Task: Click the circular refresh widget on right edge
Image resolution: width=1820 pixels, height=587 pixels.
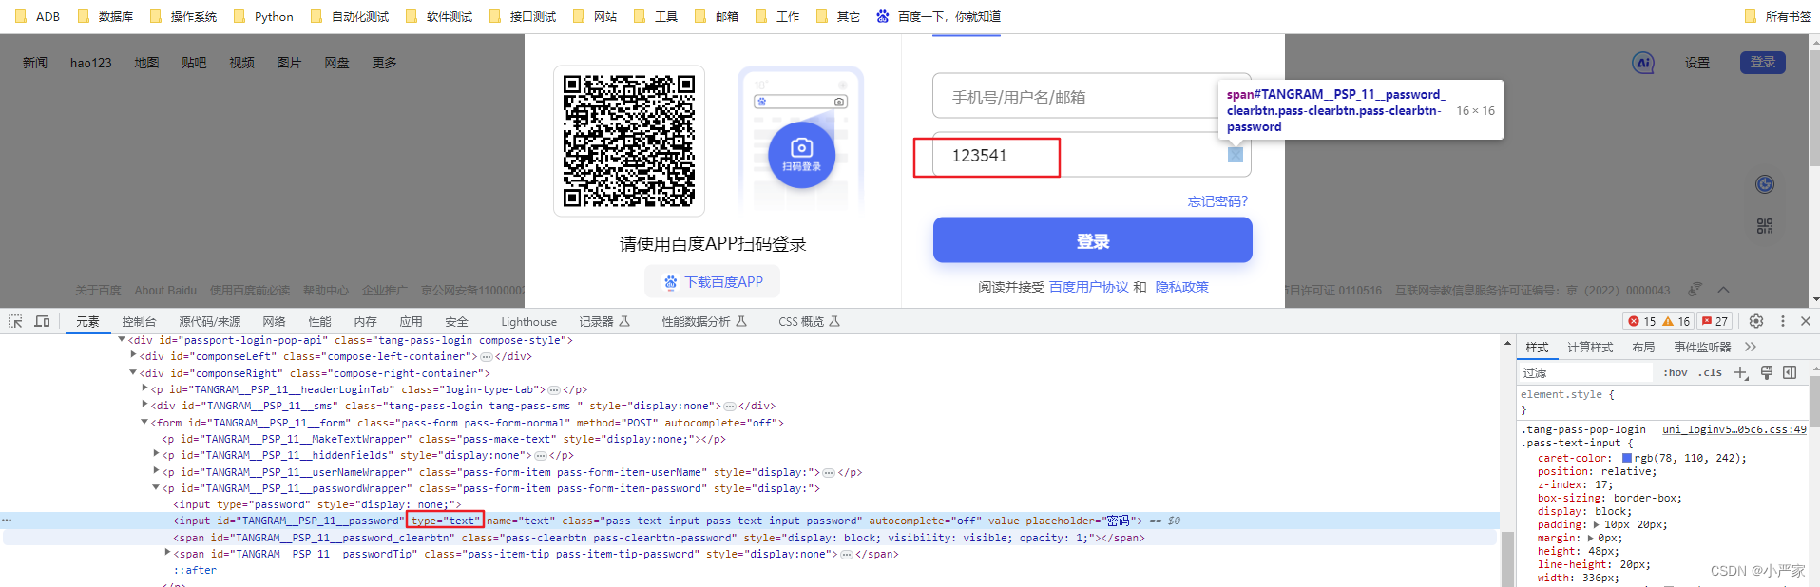Action: click(x=1765, y=184)
